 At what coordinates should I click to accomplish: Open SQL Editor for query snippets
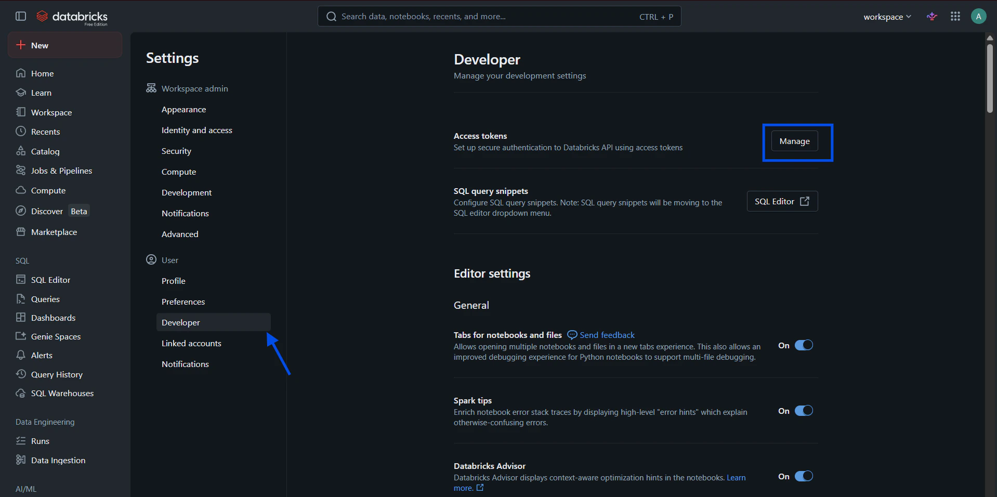pyautogui.click(x=782, y=201)
